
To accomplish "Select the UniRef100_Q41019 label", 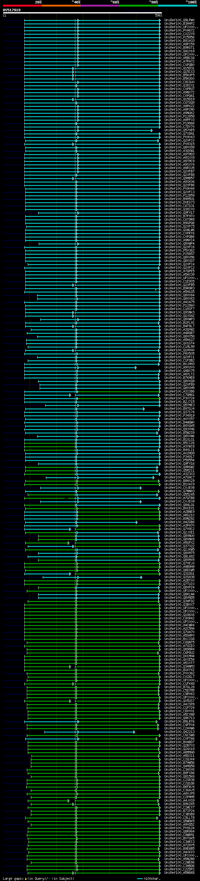I will click(x=179, y=51).
